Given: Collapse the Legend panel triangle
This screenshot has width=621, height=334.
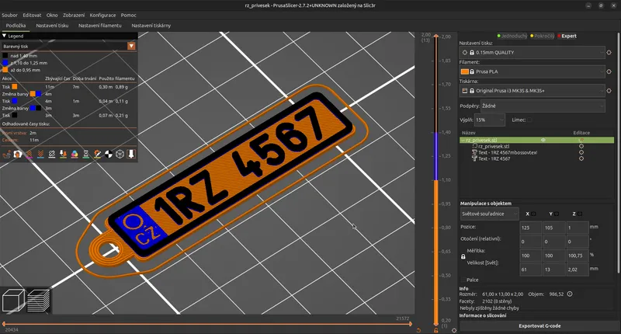Looking at the screenshot, I should [x=5, y=36].
